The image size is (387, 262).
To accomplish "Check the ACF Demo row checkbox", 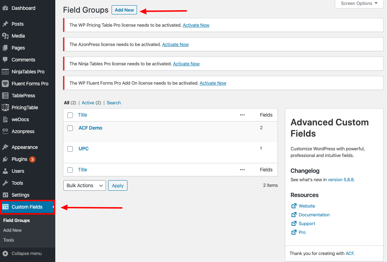I will click(x=70, y=128).
